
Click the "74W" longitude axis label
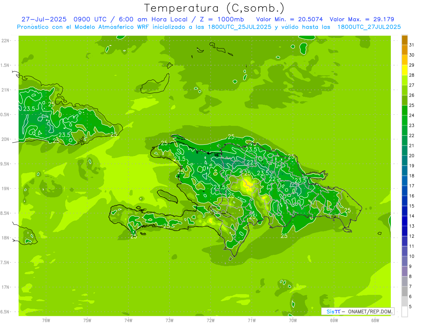128,320
